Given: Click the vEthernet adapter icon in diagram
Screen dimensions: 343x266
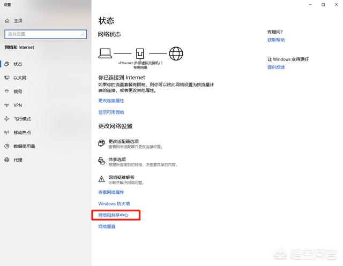Looking at the screenshot, I should point(140,54).
